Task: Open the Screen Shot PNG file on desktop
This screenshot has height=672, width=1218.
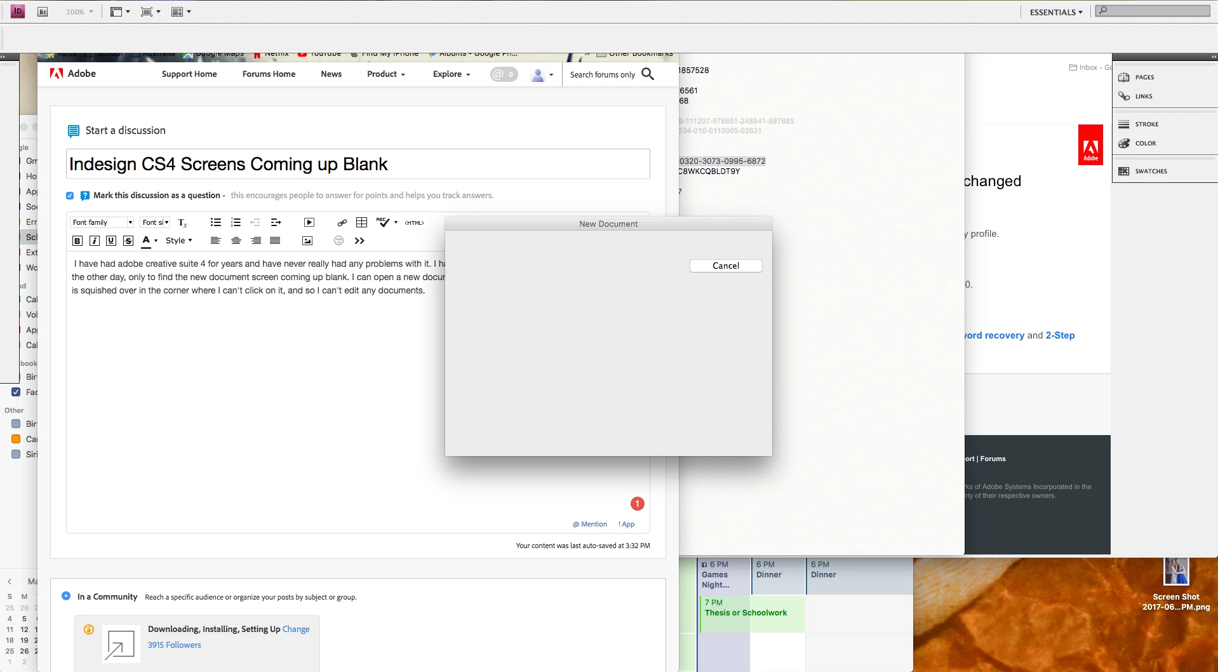Action: (1176, 584)
